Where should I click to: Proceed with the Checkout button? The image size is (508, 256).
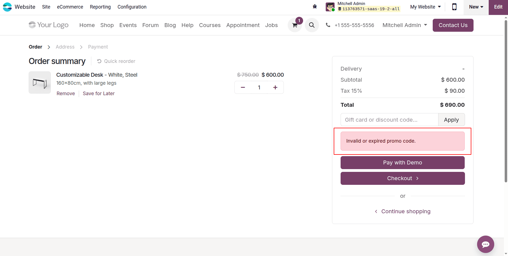[402, 178]
